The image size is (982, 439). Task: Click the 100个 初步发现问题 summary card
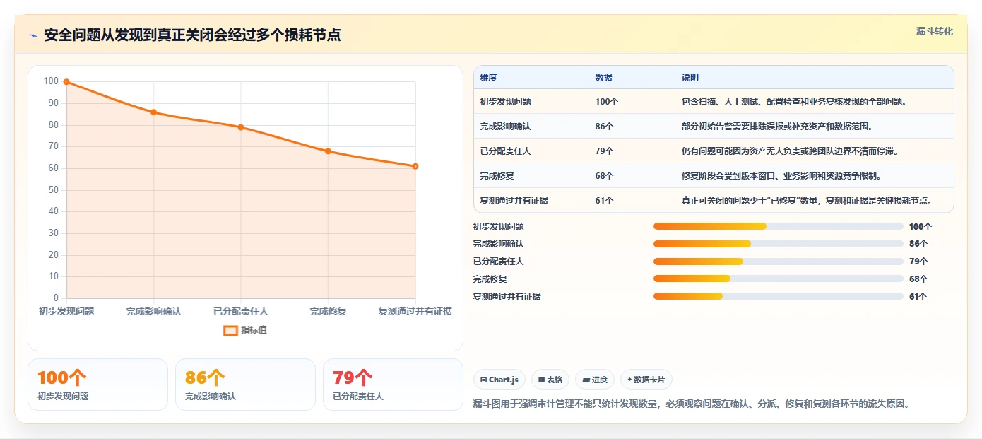pos(97,385)
